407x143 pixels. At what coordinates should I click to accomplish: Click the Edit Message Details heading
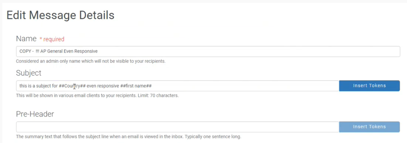pyautogui.click(x=60, y=15)
